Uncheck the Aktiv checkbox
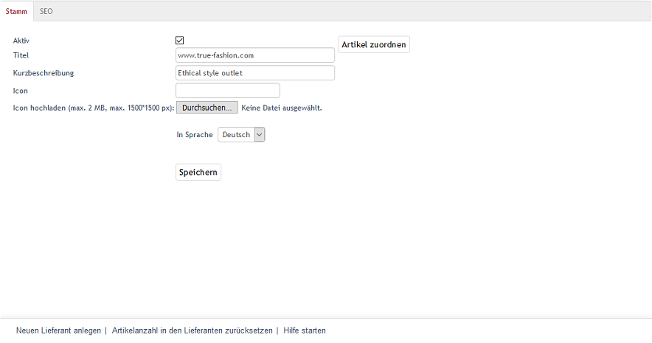The width and height of the screenshot is (652, 343). pyautogui.click(x=179, y=41)
